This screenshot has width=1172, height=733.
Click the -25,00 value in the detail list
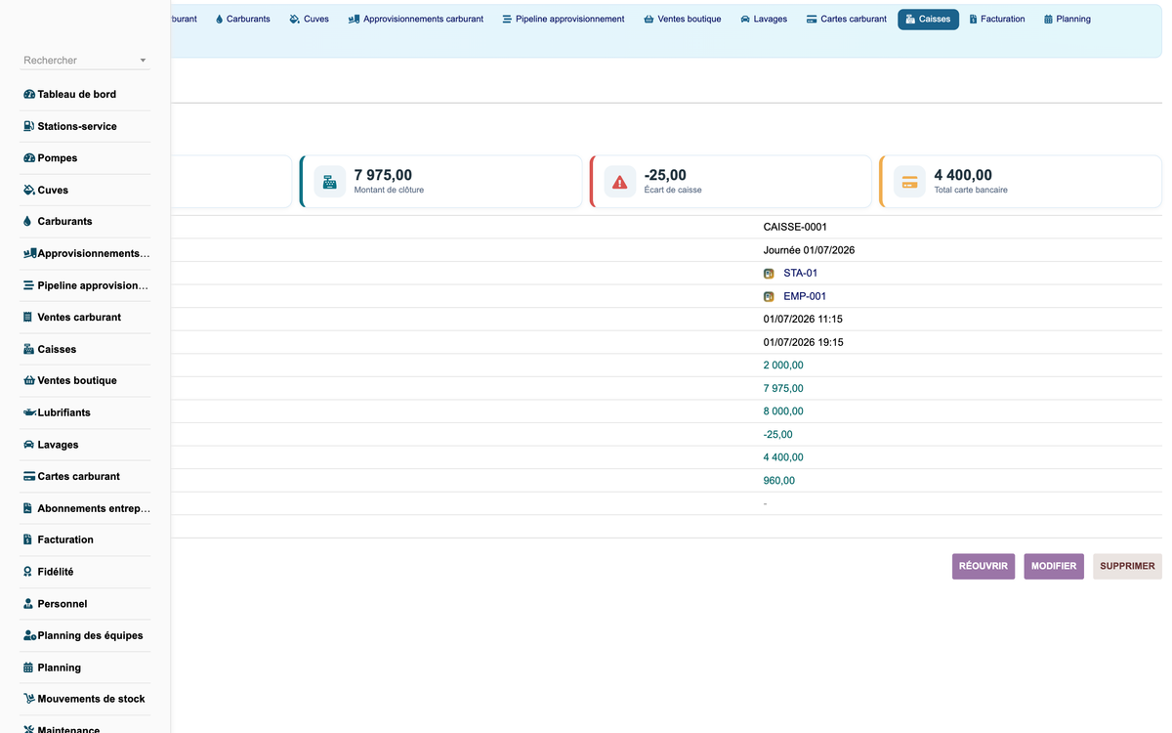pyautogui.click(x=778, y=435)
